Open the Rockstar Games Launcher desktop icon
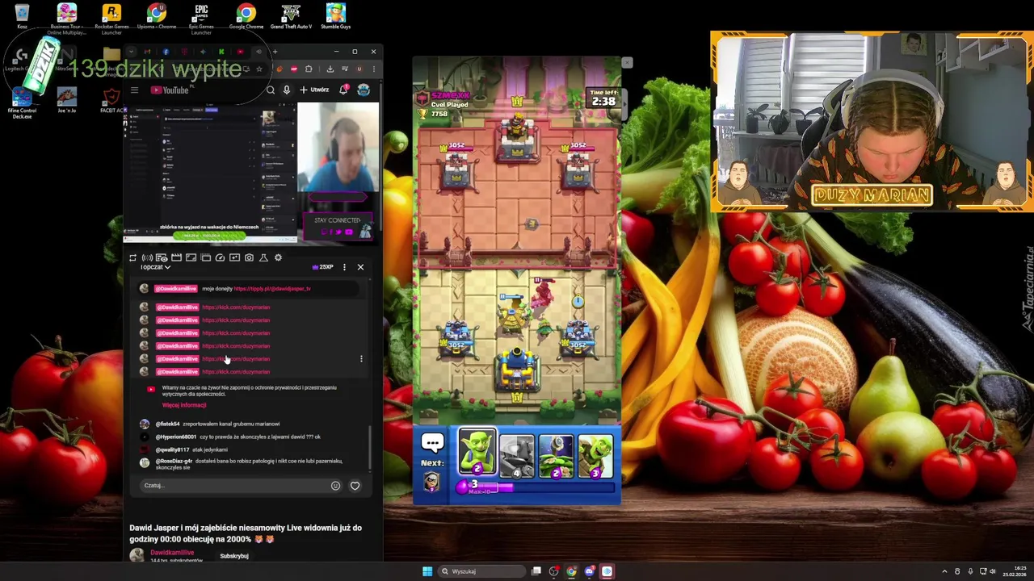Viewport: 1034px width, 581px height. (111, 18)
